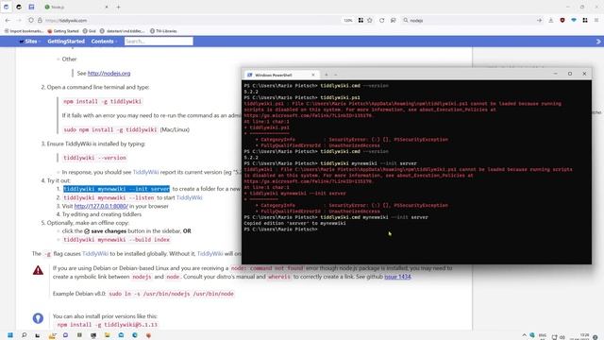Open the Import bookmarks bookmark
Image resolution: width=604 pixels, height=340 pixels.
[24, 31]
